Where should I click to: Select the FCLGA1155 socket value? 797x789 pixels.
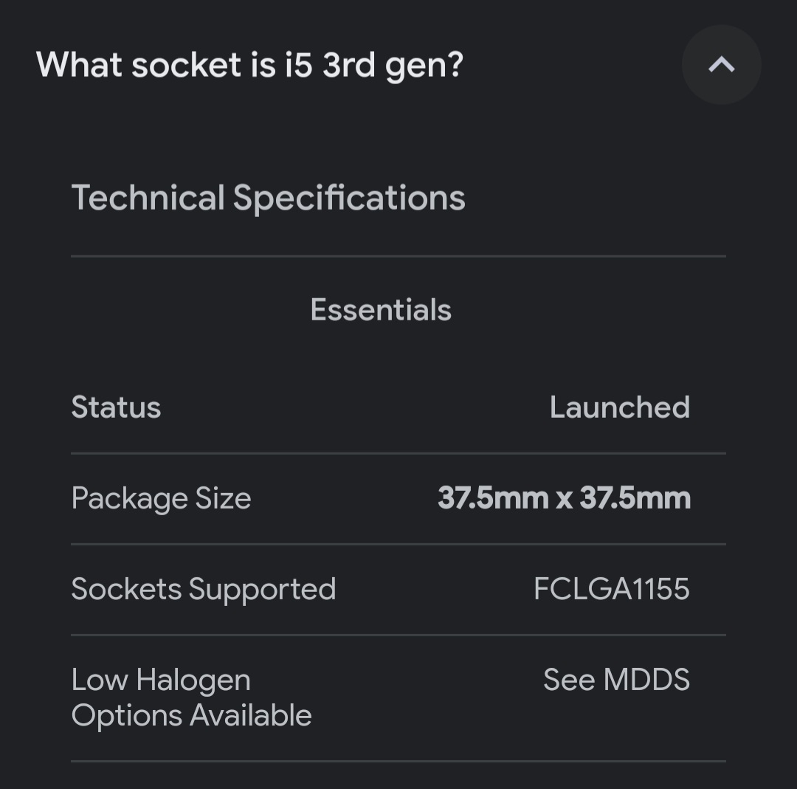611,589
